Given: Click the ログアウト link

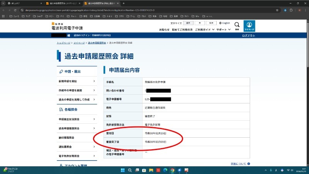Looking at the screenshot, I should click(x=248, y=35).
